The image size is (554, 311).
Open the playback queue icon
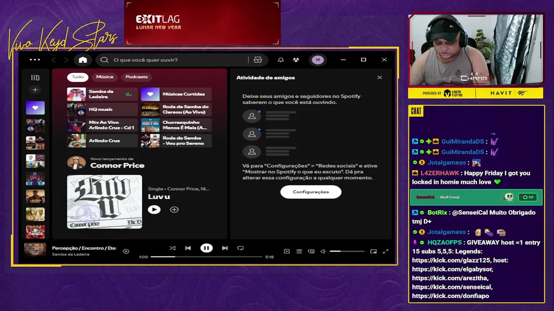299,251
